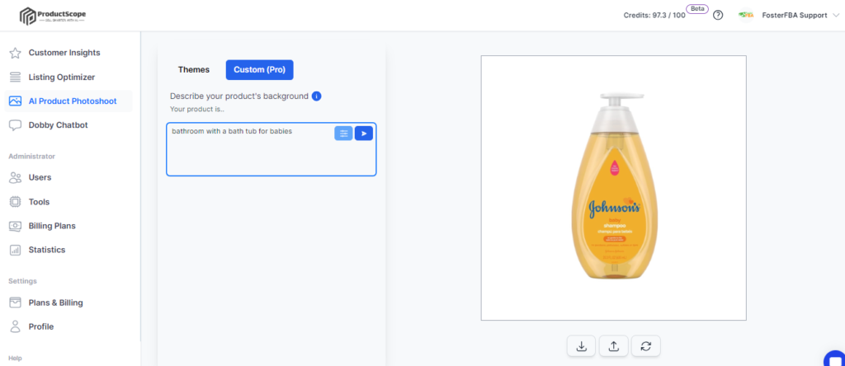845x366 pixels.
Task: Click the info icon beside background description
Action: (317, 96)
